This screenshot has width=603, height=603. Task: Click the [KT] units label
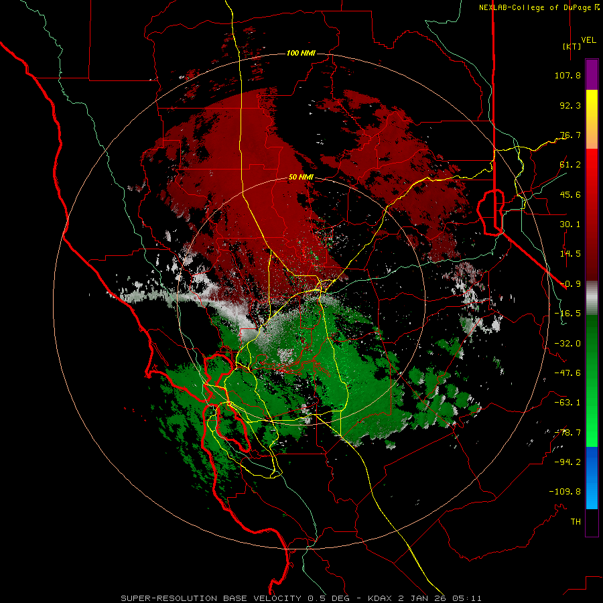click(x=572, y=46)
